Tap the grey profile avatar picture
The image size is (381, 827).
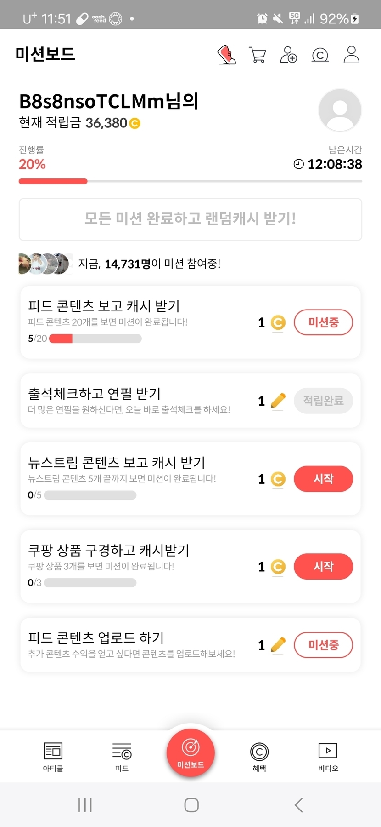340,110
